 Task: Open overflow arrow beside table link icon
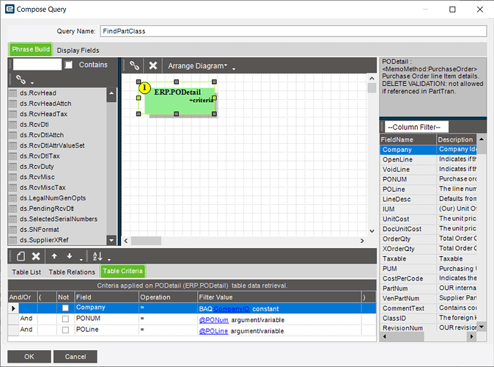pyautogui.click(x=32, y=83)
